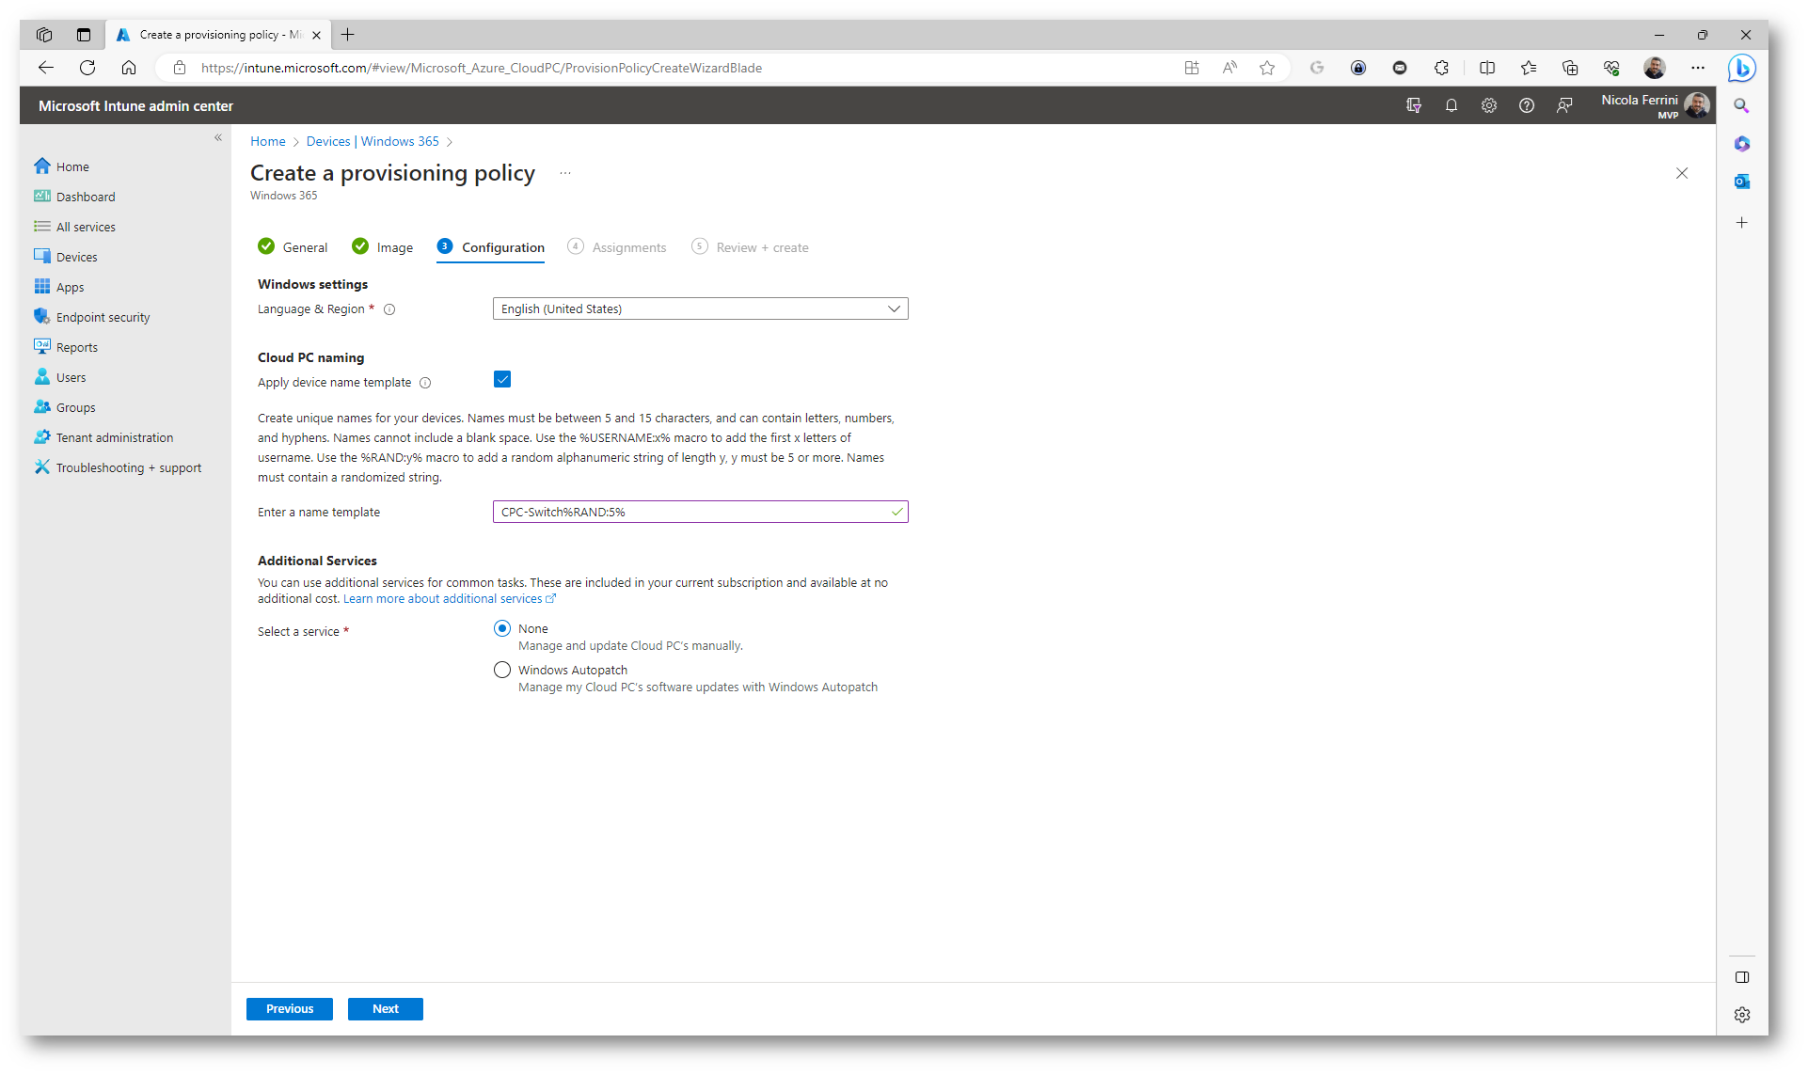
Task: Open Edge split screen icon
Action: [1487, 68]
